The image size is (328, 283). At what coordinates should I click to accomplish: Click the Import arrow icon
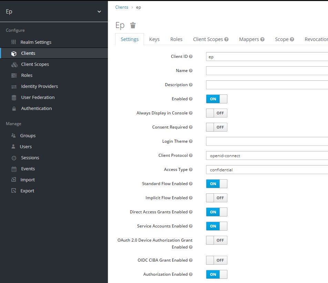(x=13, y=180)
